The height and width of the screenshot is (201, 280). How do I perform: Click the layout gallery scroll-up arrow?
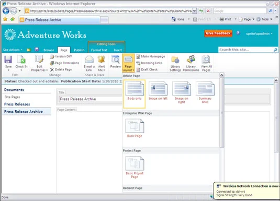[221, 75]
